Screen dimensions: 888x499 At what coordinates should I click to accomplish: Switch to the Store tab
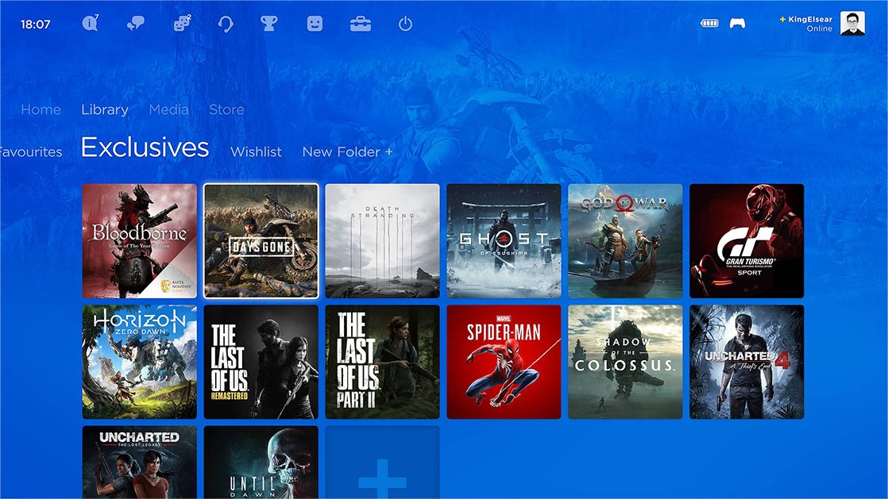tap(226, 109)
